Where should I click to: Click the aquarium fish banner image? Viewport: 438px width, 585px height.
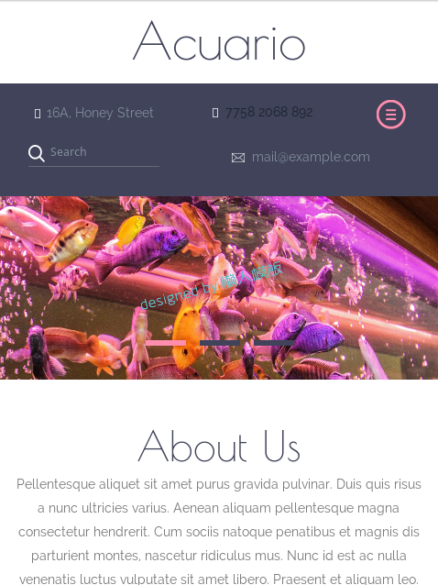[x=219, y=288]
